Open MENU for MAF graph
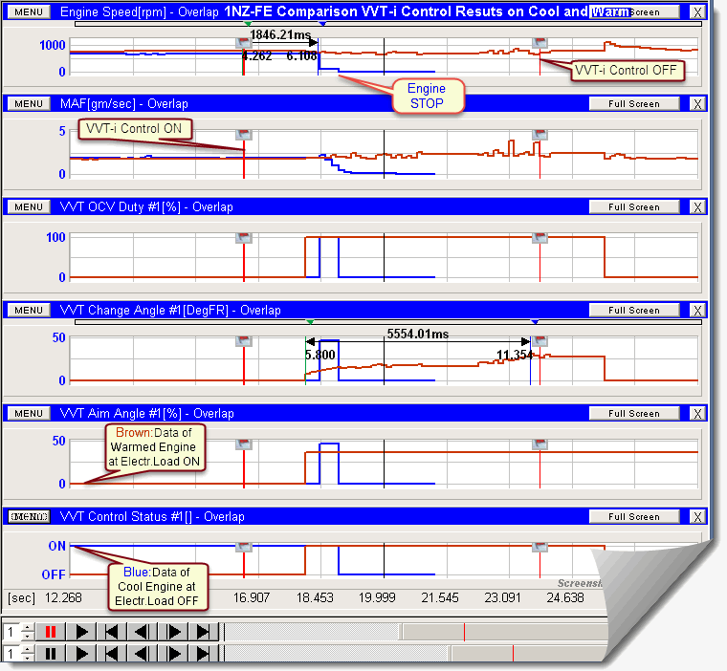This screenshot has width=727, height=671. tap(28, 103)
